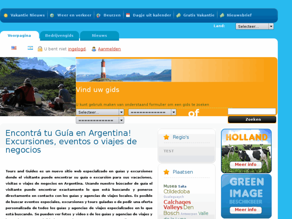Screen dimensions: 292x219
Task: Open Weer en verkeer menu item
Action: tap(74, 15)
